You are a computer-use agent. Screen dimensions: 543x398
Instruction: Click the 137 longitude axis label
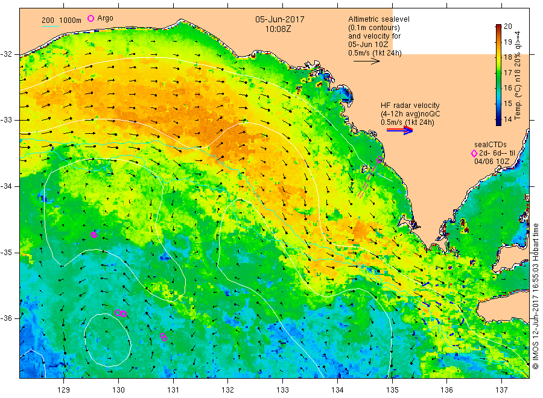(501, 390)
